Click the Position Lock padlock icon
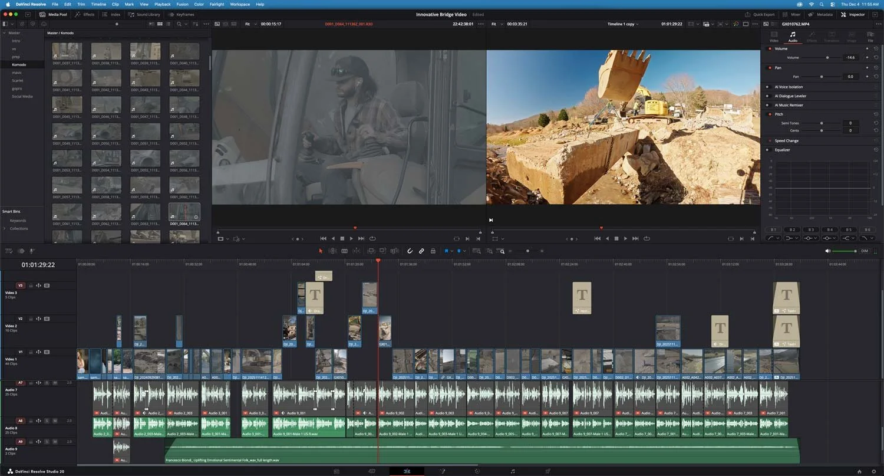Viewport: 884px width, 476px height. tap(433, 251)
